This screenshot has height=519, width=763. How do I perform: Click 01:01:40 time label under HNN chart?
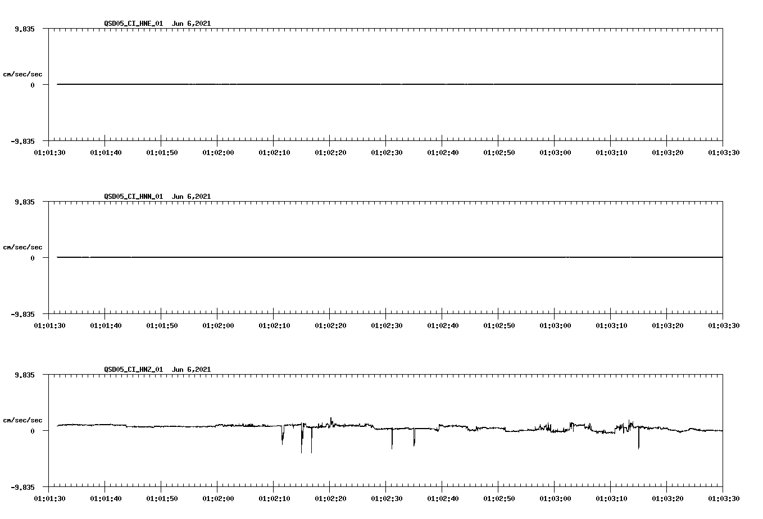pos(106,325)
